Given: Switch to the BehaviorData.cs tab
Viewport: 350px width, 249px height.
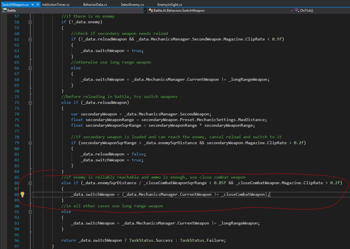Looking at the screenshot, I should click(95, 4).
